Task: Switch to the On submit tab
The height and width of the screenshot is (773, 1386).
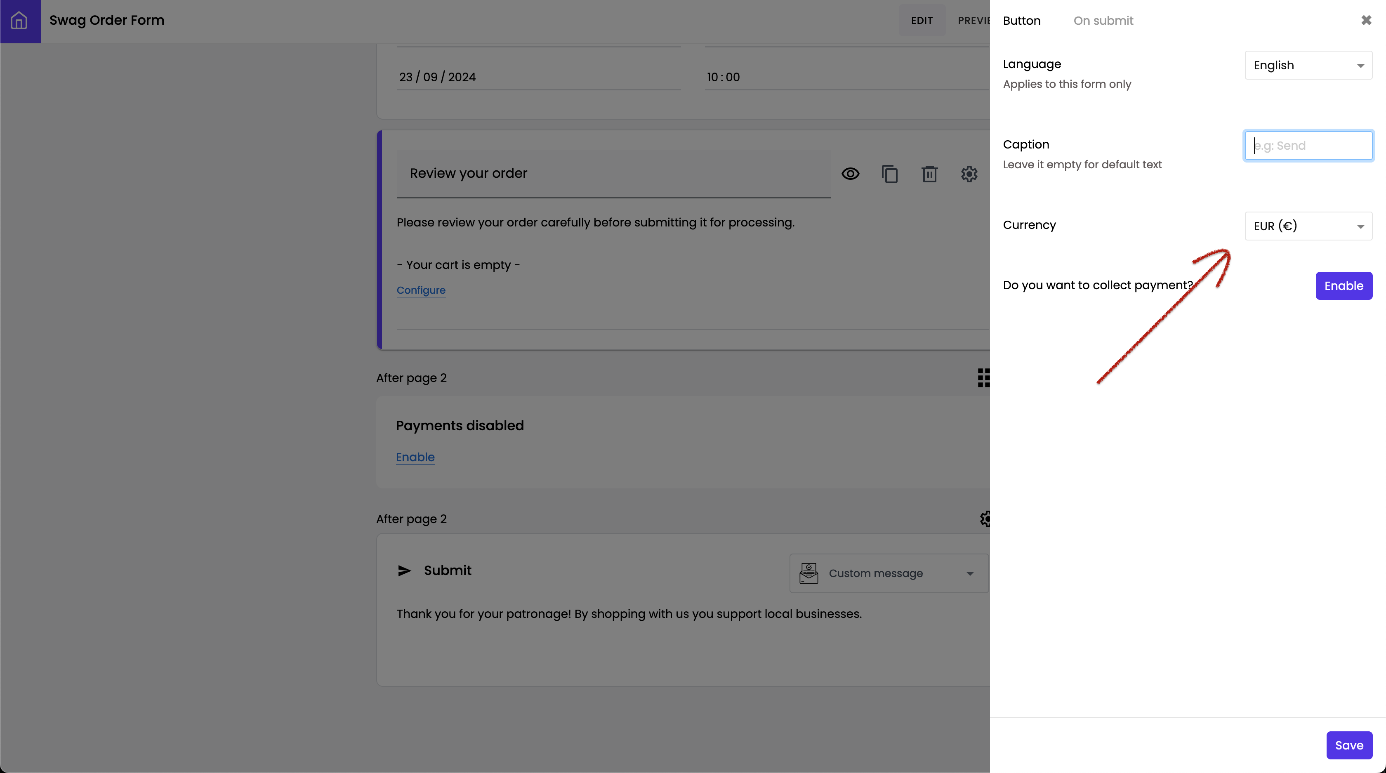Action: [x=1103, y=21]
